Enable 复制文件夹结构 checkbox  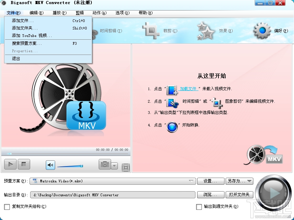point(6,207)
